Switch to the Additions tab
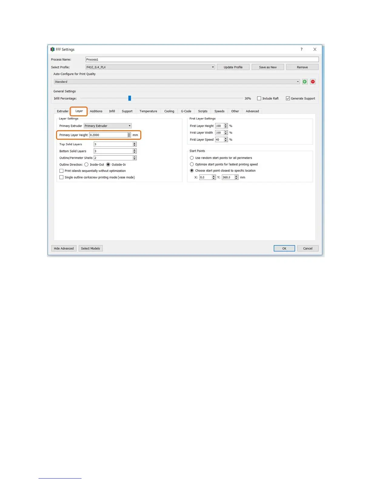This screenshot has height=481, width=371. point(96,111)
